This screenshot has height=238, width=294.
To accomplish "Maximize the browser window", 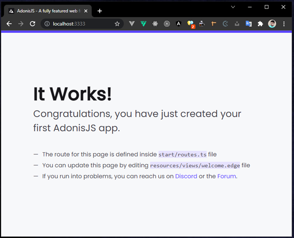I will (x=267, y=7).
